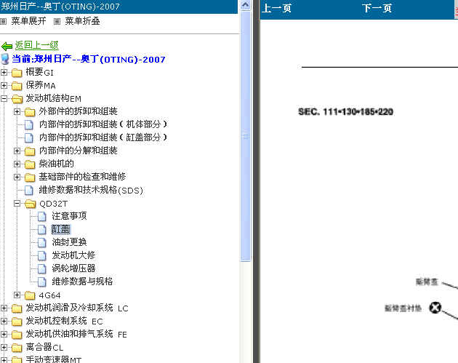Click the open folder icon of 发动机结构EM

tap(17, 99)
